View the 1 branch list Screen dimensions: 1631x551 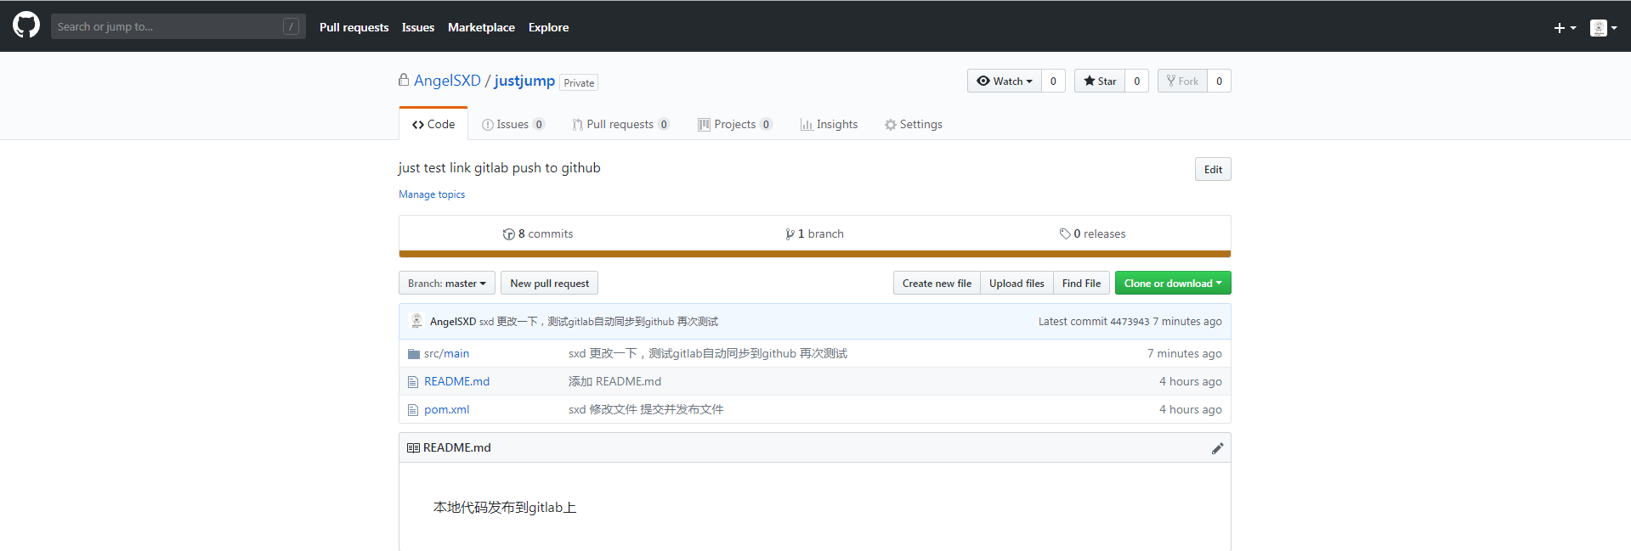click(815, 233)
